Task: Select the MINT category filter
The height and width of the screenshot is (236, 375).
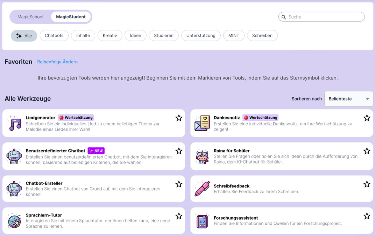Action: click(x=234, y=35)
